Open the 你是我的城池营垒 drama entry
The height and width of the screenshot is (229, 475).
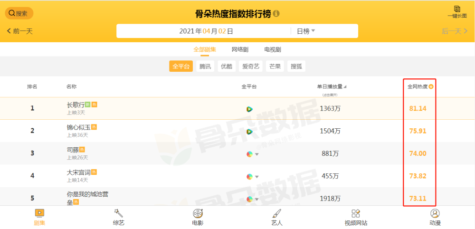[x=87, y=198]
